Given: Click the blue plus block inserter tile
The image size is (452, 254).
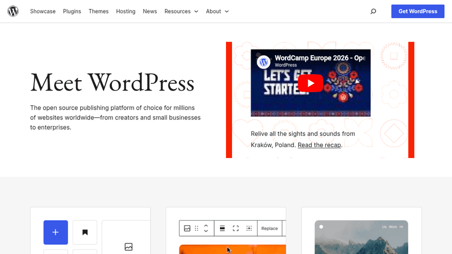Looking at the screenshot, I should 56,232.
